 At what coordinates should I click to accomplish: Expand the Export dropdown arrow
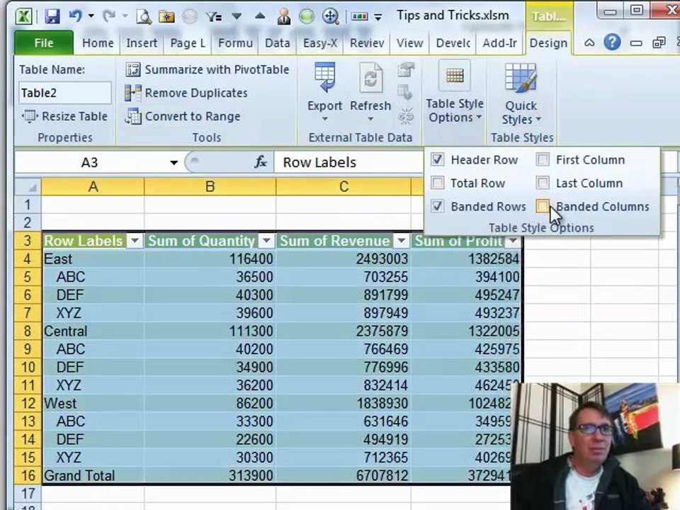[325, 119]
